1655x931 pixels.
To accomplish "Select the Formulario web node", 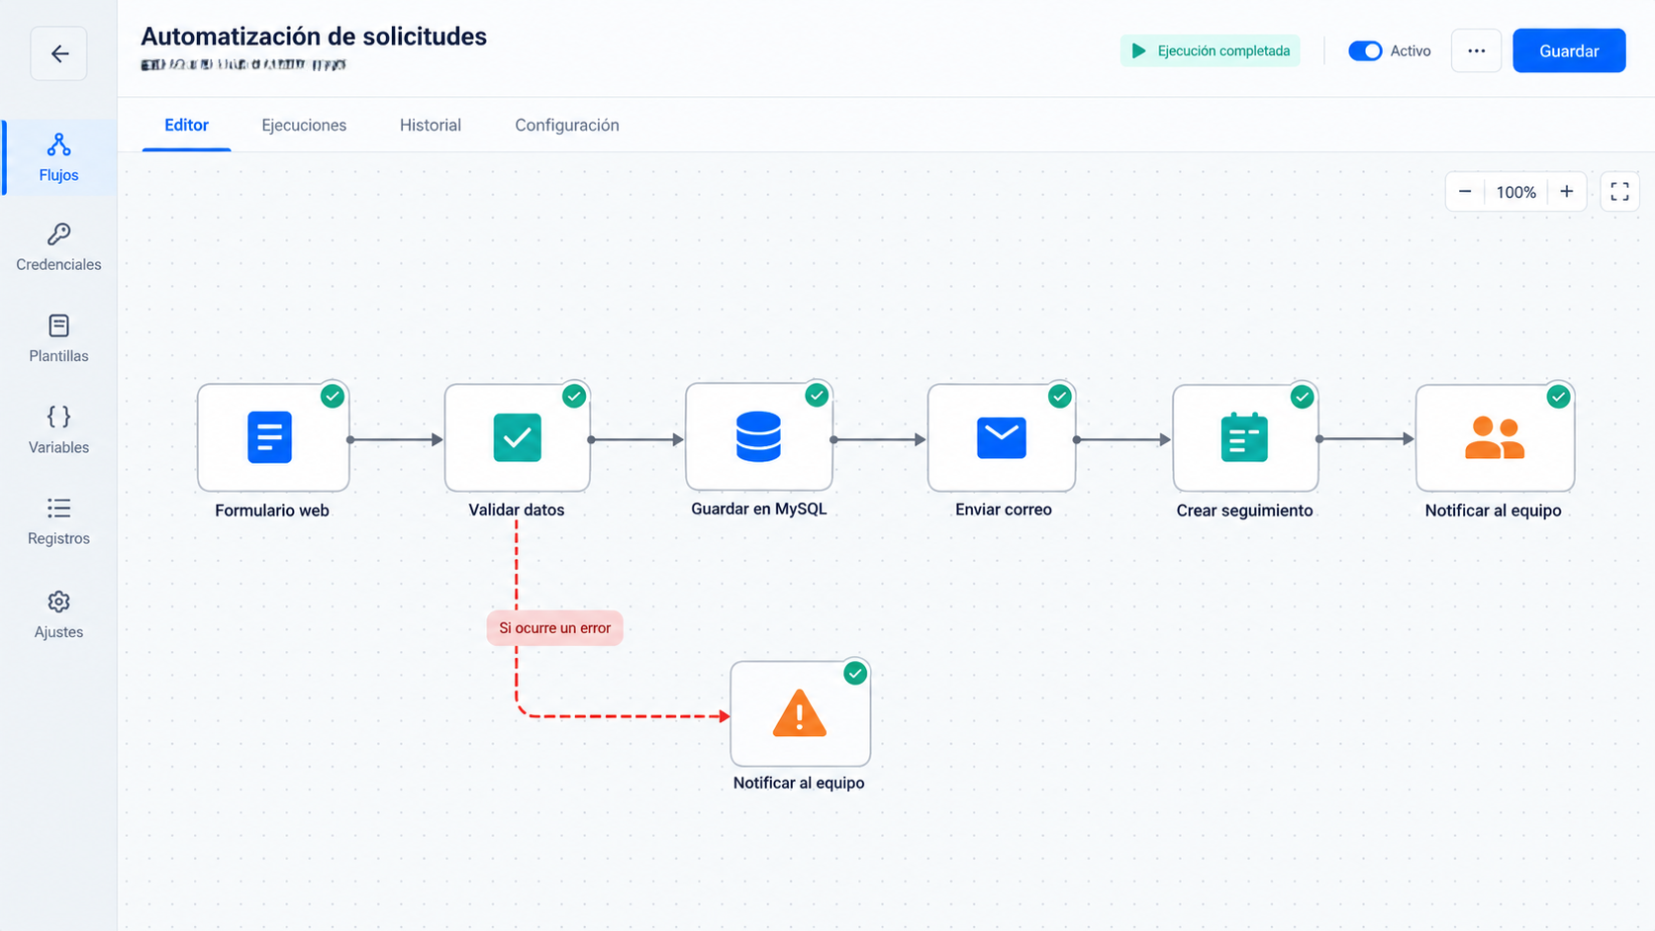I will point(273,437).
